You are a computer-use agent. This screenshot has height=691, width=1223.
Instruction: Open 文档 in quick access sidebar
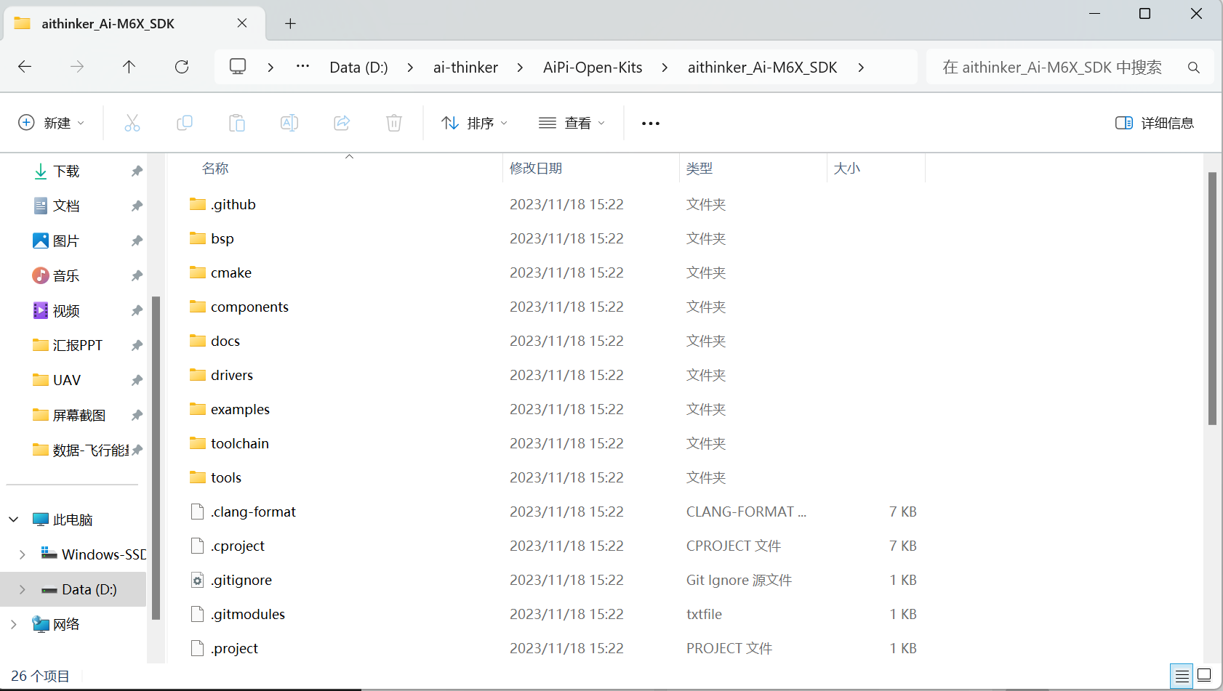(66, 206)
